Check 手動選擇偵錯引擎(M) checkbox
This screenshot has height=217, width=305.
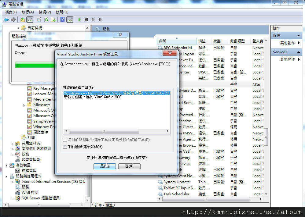pos(65,147)
